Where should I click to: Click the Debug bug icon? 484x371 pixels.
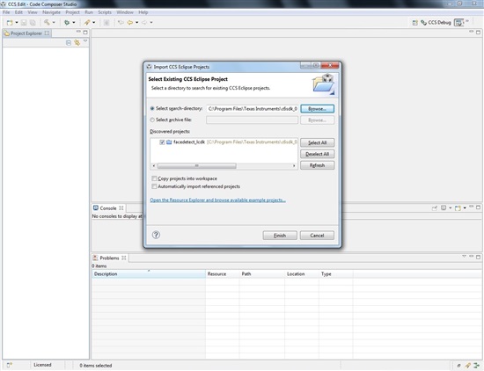67,23
